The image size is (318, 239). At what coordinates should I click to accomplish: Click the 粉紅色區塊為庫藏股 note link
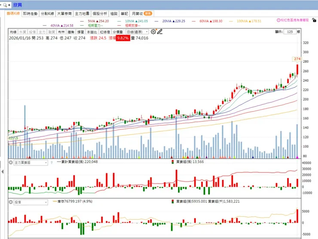[x=295, y=20]
